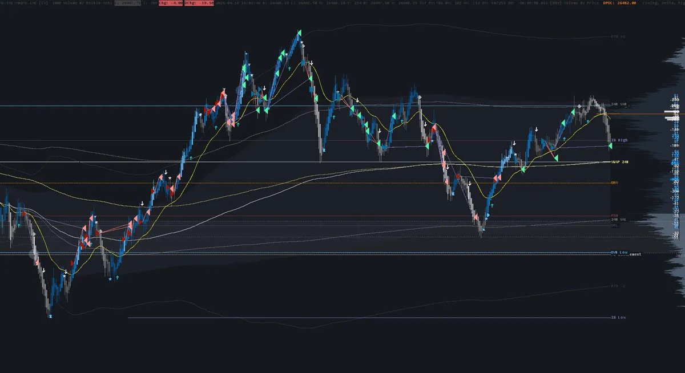Click the RTH +2 band label
The image size is (685, 373).
(618, 37)
